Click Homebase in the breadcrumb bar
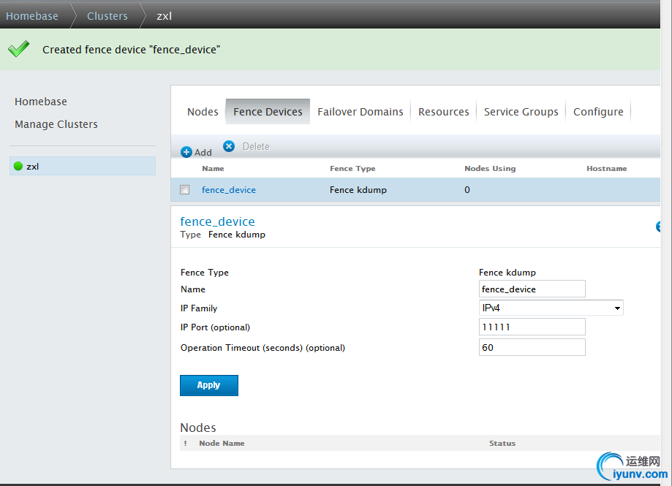Image resolution: width=672 pixels, height=486 pixels. (32, 16)
